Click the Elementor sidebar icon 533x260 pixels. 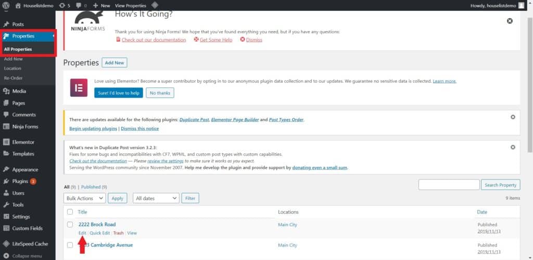(6, 142)
